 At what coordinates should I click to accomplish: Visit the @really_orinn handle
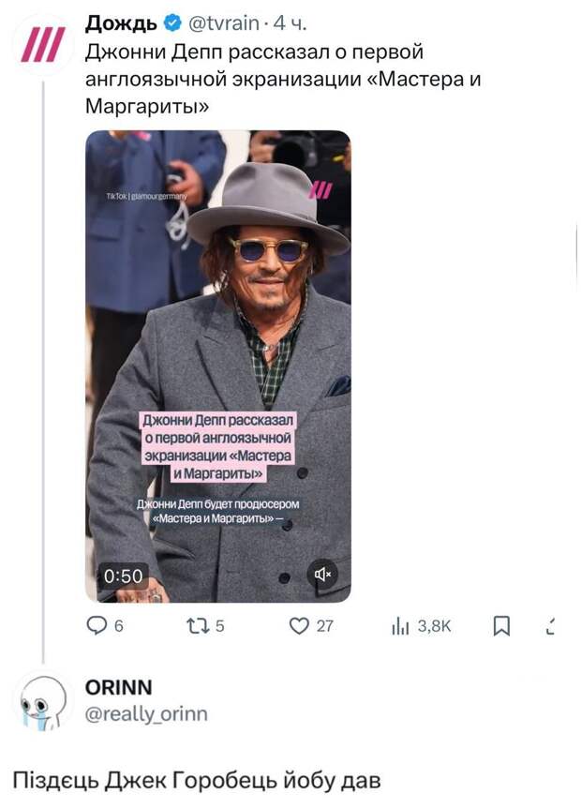coord(146,714)
